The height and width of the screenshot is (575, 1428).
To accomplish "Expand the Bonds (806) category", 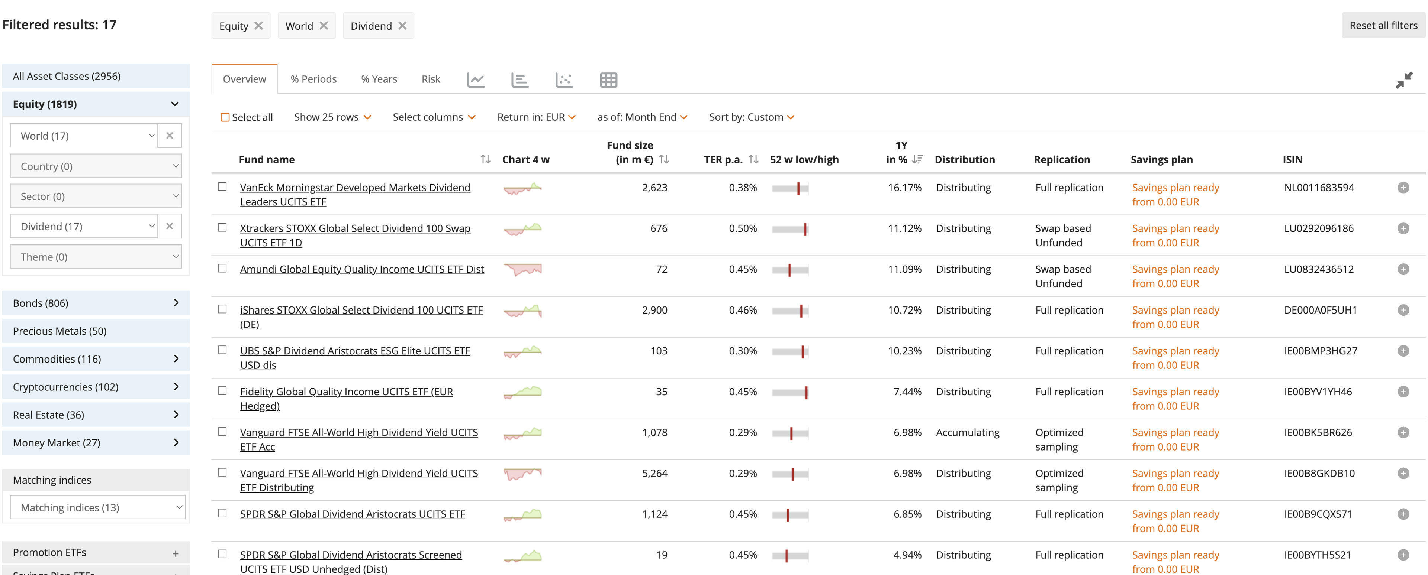I will pos(96,303).
